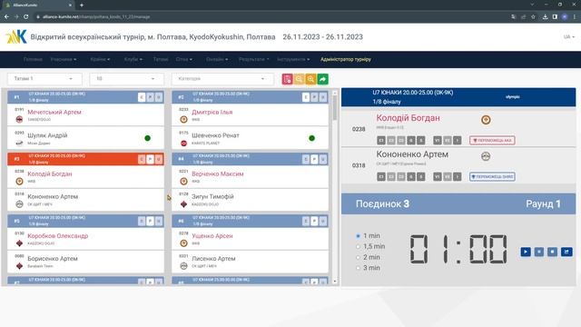Click the AllianceKumite logo
581x327 pixels.
[x=16, y=36]
